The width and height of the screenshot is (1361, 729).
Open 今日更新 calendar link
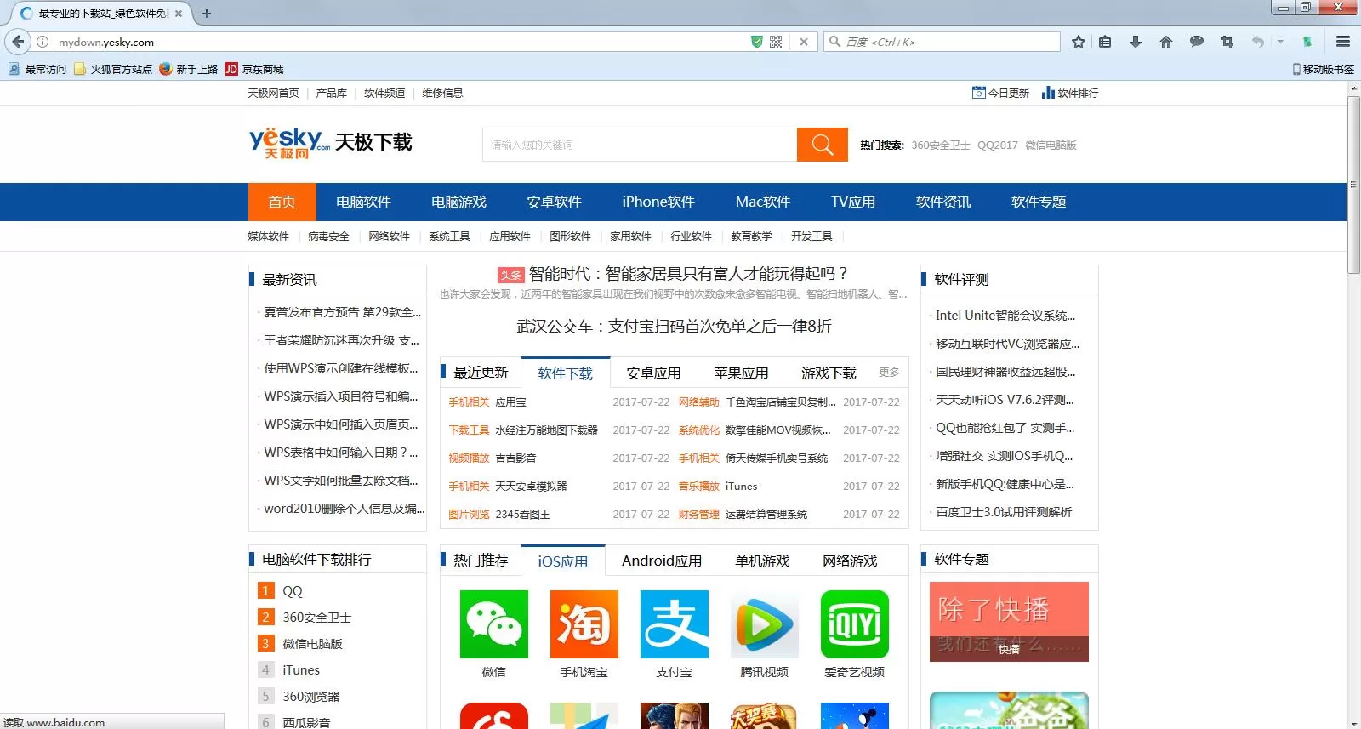coord(1000,93)
